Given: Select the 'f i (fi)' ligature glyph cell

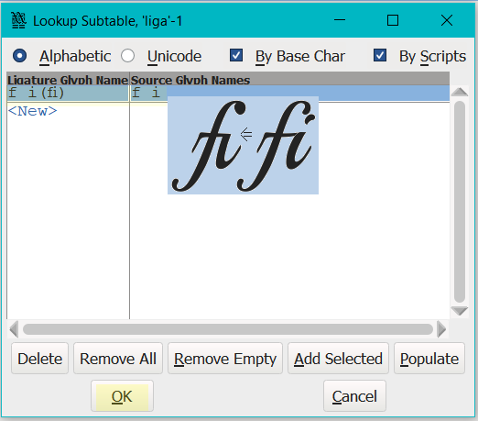Looking at the screenshot, I should (68, 93).
